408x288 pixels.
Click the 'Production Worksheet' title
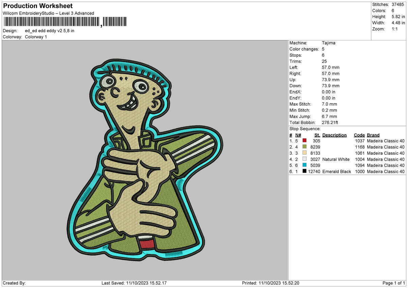tap(38, 6)
